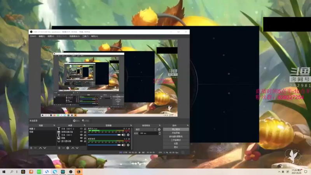This screenshot has height=175, width=311.
Task: Click the 开始录制 button
Action: (176, 133)
